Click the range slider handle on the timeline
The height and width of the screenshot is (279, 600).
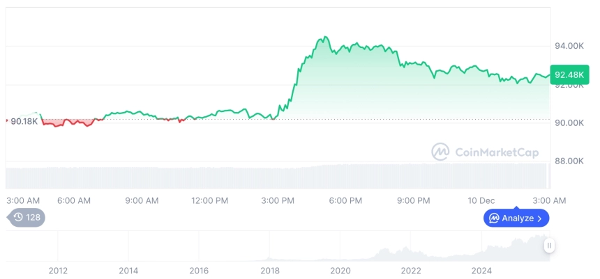point(550,245)
